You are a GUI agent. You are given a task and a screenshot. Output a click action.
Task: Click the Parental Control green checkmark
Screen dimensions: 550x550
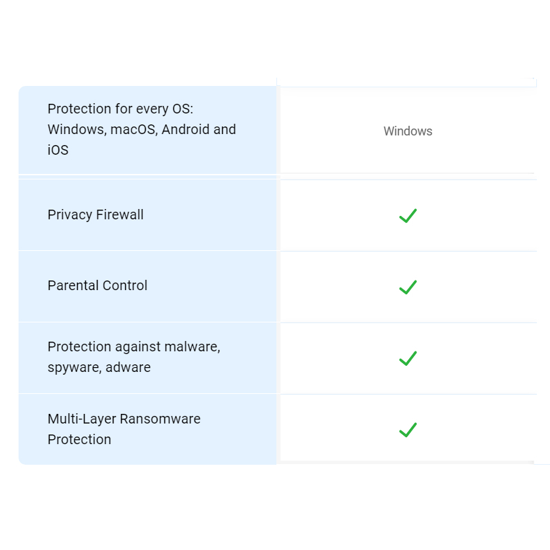pos(408,287)
